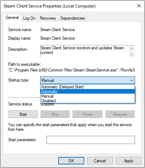145x168 pixels.
Task: Open the Dependencies tab
Action: point(72,18)
